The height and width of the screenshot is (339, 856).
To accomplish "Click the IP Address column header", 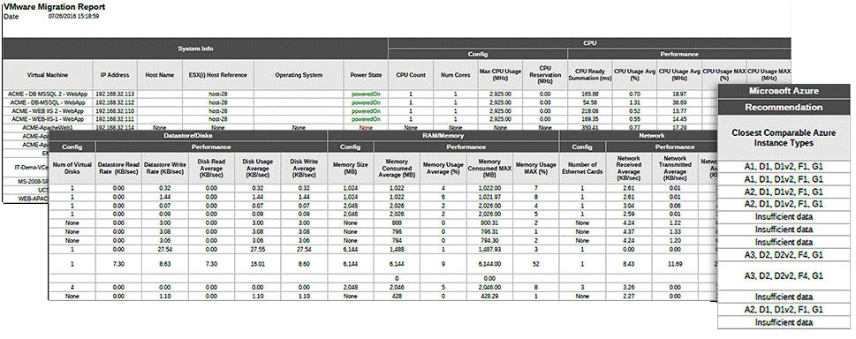I will [115, 75].
